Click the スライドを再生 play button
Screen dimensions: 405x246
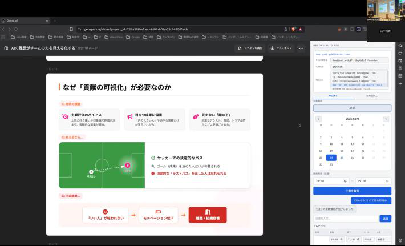pos(249,48)
